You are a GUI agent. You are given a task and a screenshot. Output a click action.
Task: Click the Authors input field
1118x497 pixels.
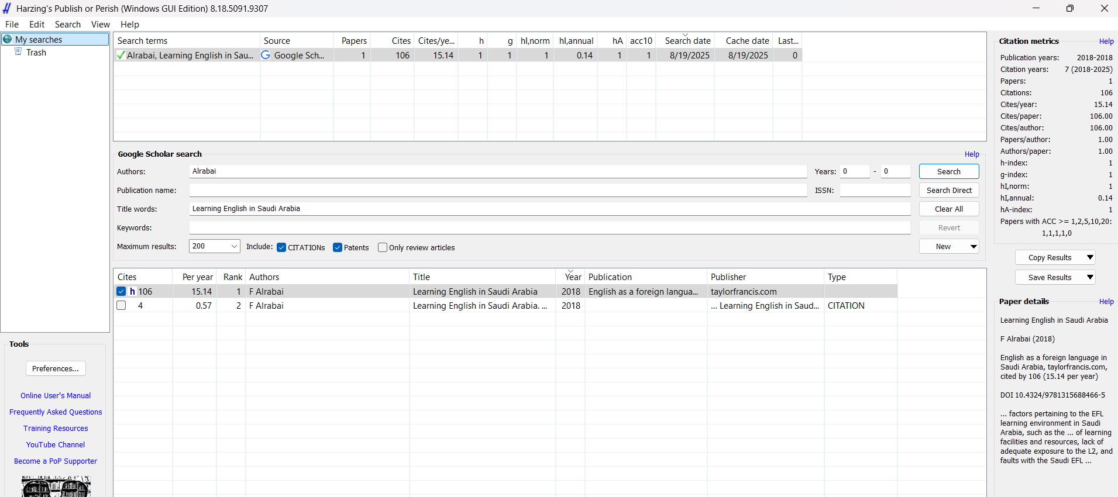498,171
